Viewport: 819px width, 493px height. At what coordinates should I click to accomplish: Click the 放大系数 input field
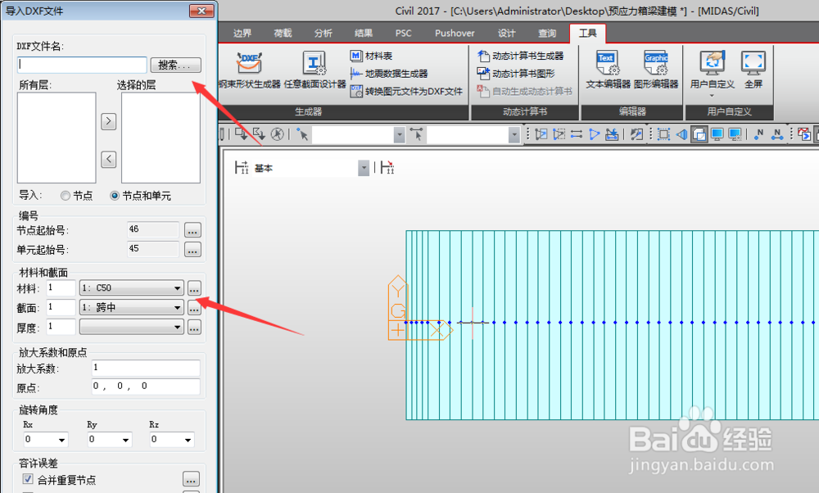click(146, 368)
